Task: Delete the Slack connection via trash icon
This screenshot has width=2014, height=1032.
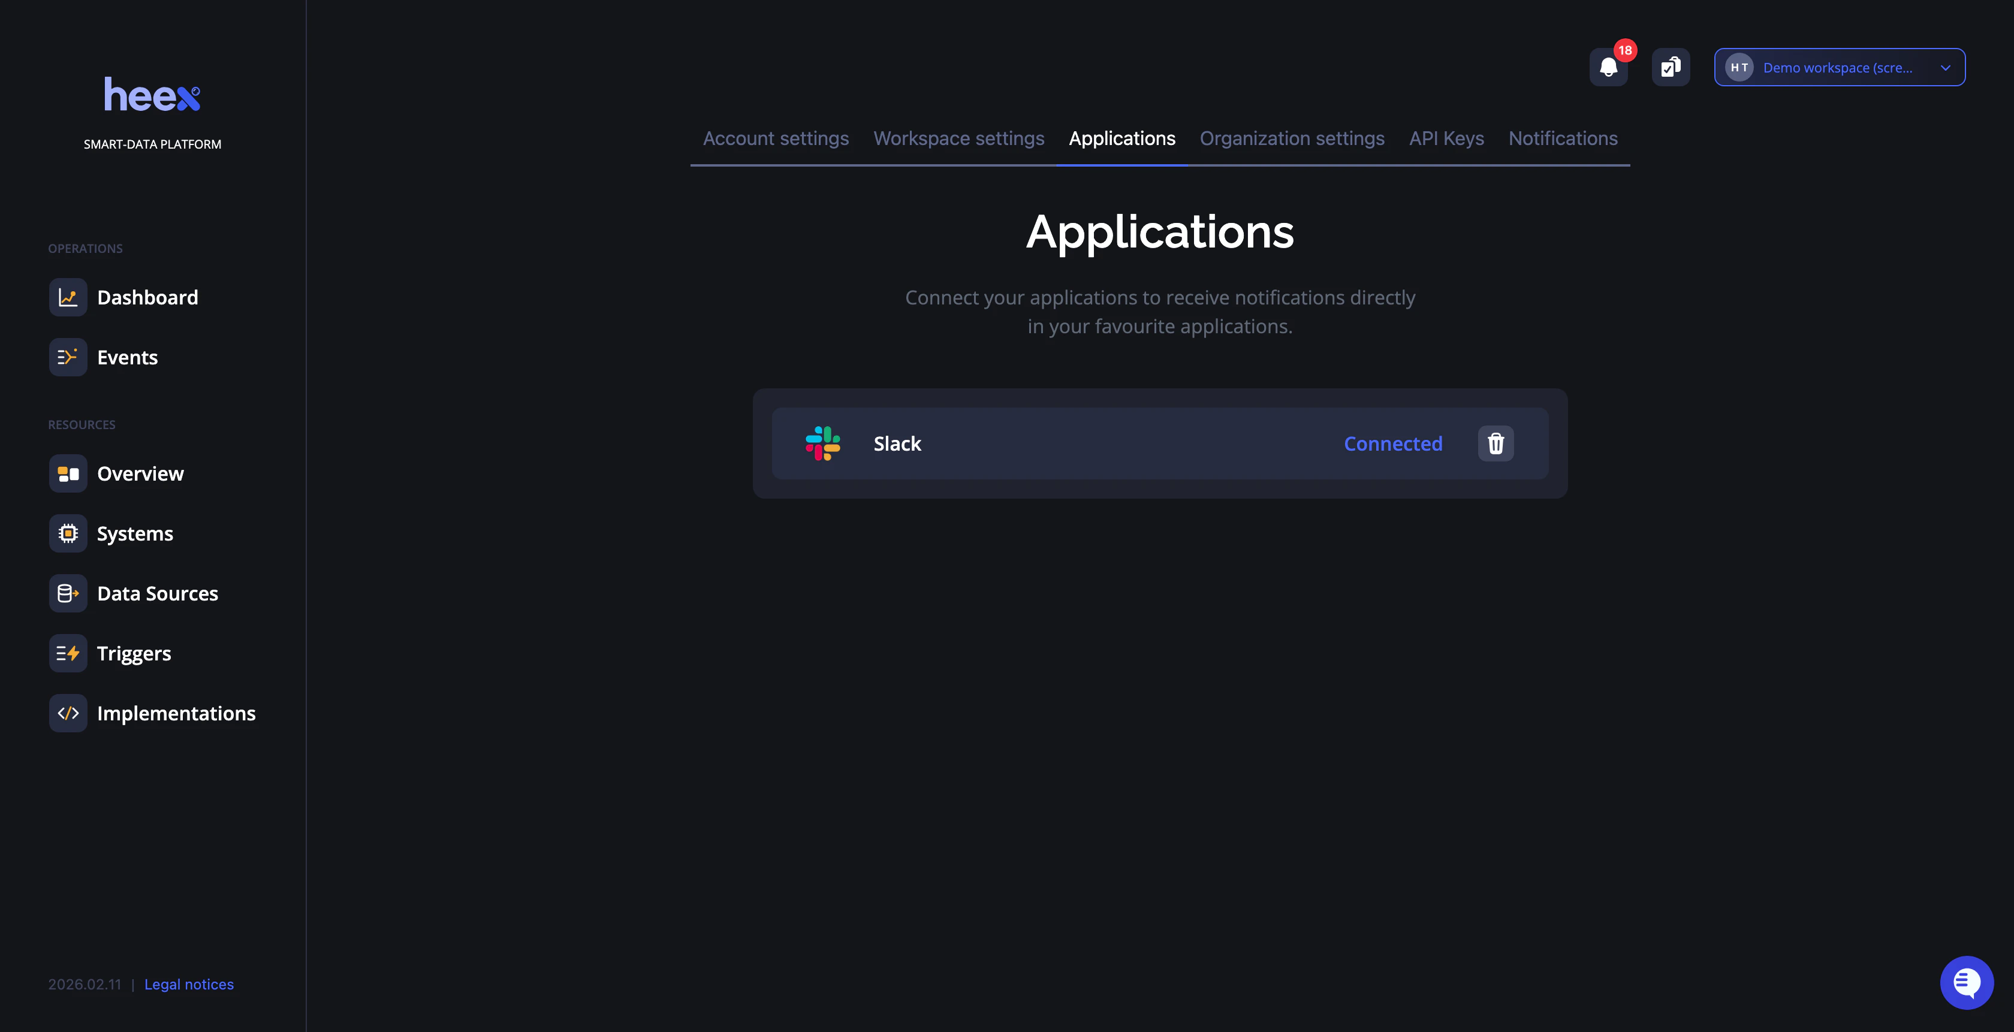Action: coord(1495,443)
